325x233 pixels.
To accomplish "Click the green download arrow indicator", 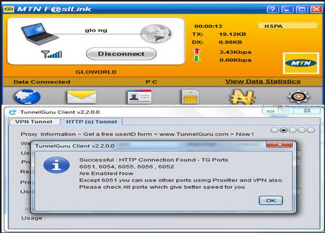I will [197, 59].
